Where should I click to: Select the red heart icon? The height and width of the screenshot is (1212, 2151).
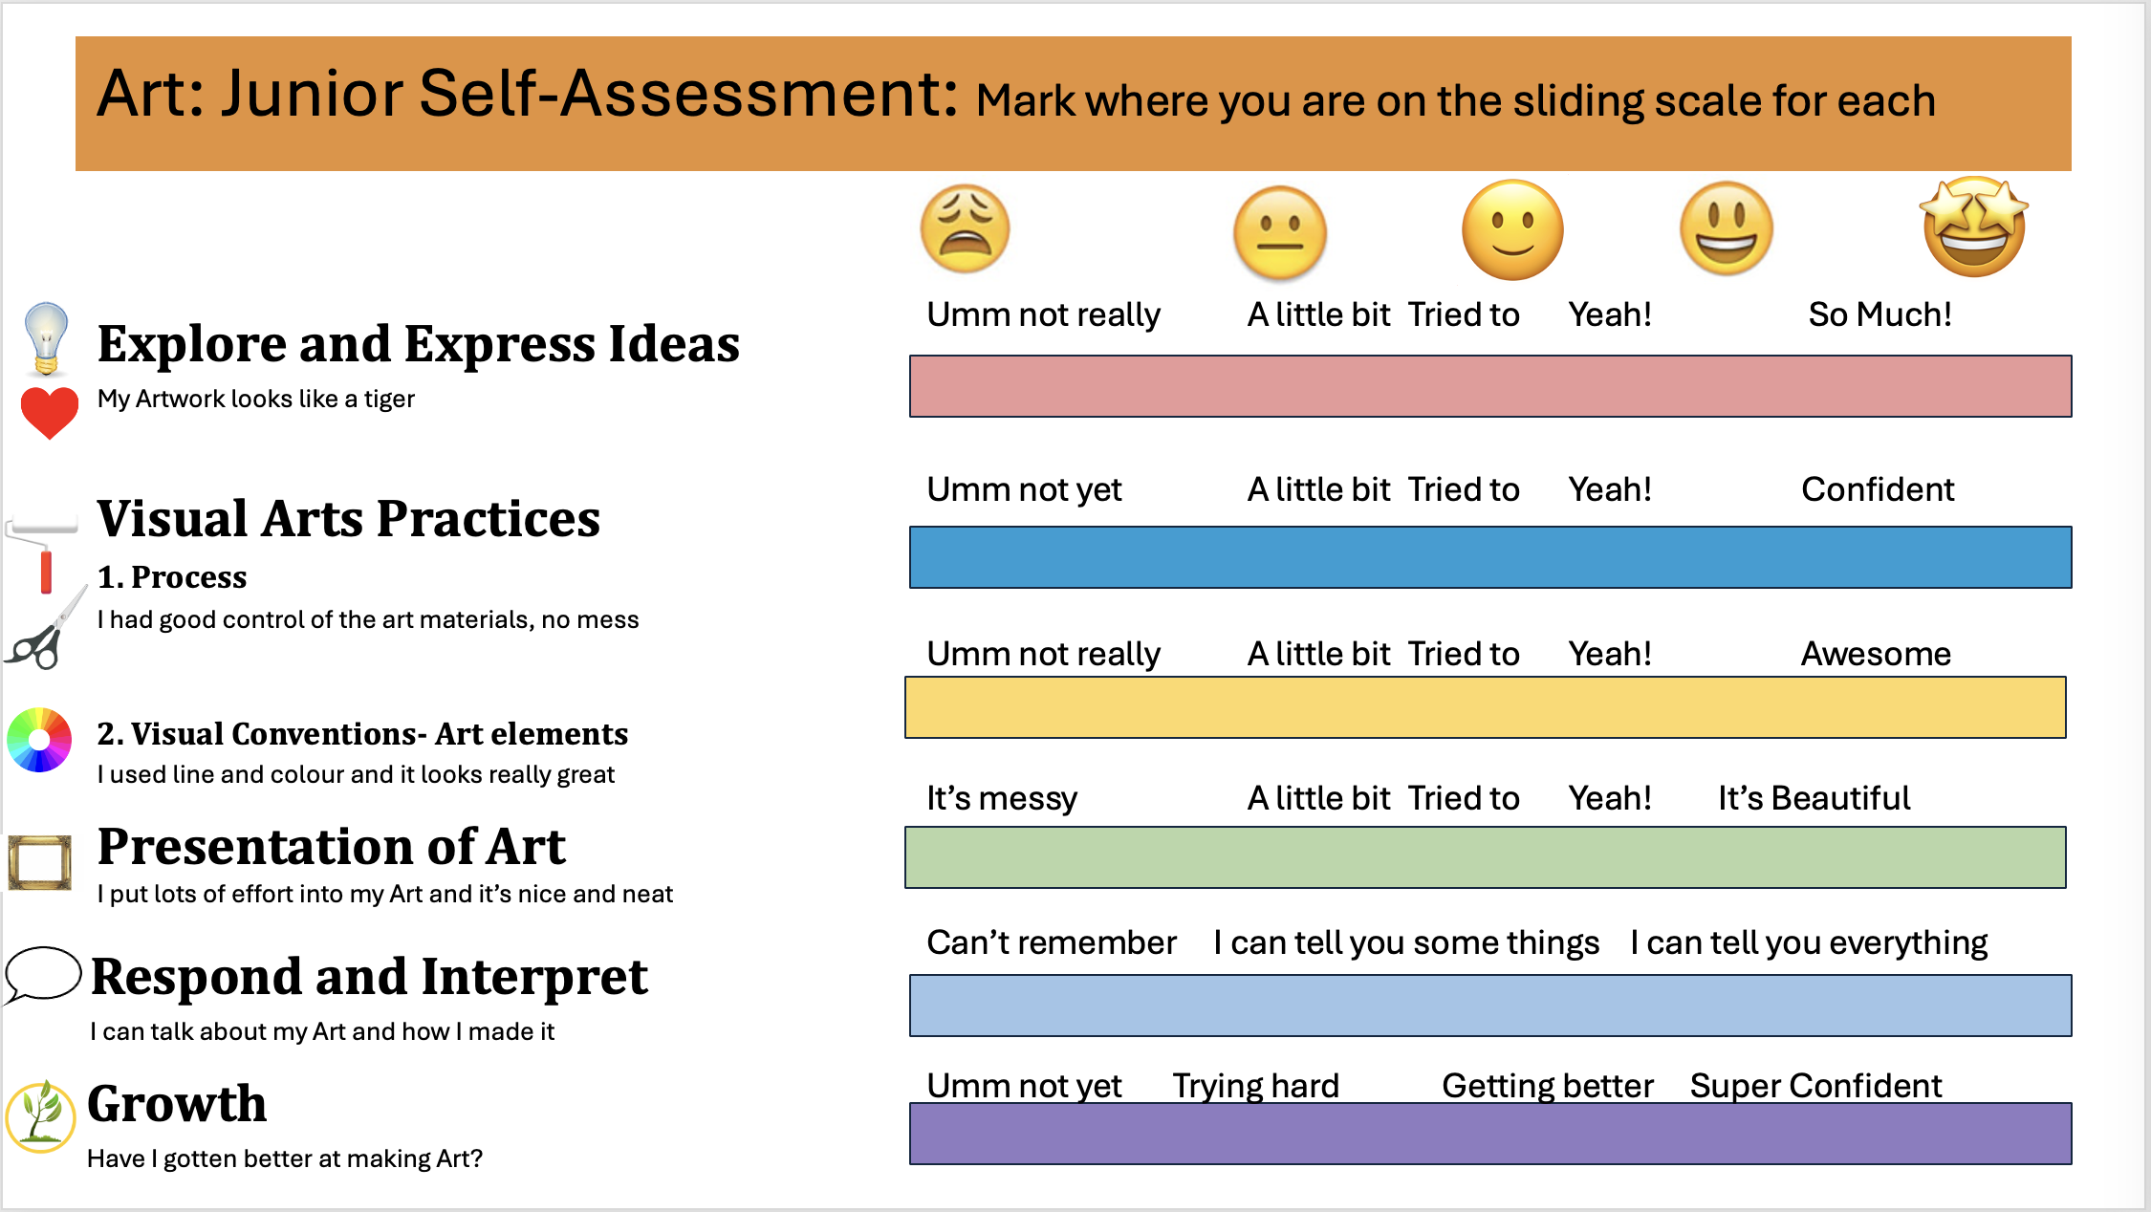pos(49,413)
